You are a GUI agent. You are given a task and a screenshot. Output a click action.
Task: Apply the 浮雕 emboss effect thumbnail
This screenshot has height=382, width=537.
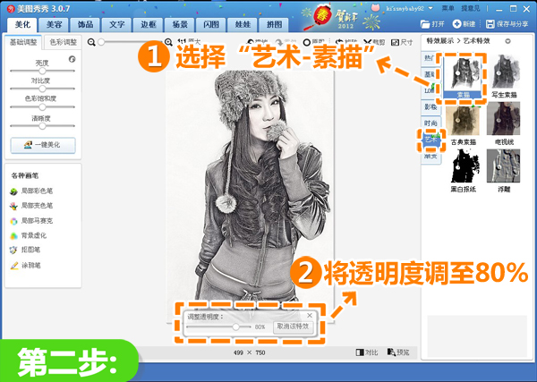coord(503,166)
